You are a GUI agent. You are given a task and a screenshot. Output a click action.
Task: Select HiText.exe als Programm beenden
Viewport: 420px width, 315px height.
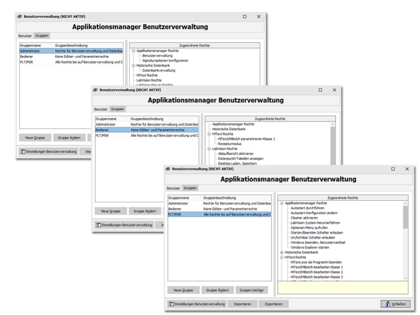point(316,262)
